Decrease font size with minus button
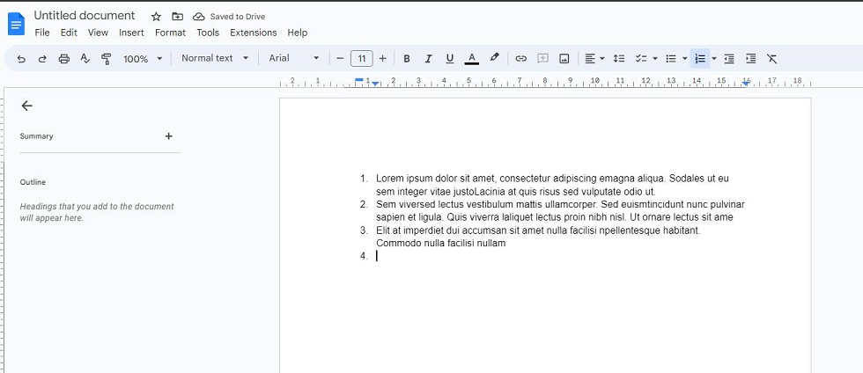Screen dimensions: 863x373 pyautogui.click(x=340, y=58)
